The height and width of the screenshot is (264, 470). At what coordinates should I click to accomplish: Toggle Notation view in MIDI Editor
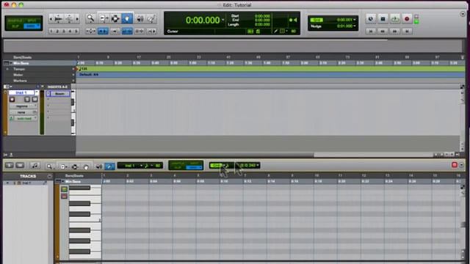[35, 166]
